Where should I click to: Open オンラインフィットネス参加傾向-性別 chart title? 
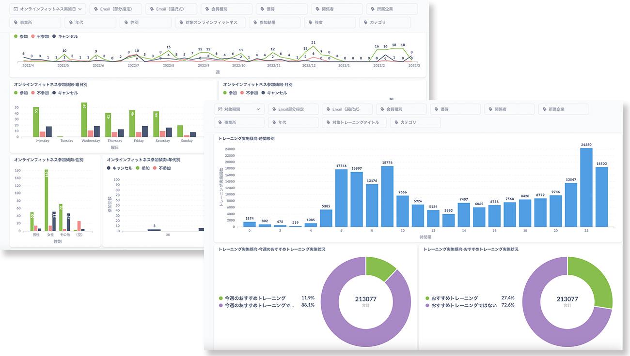tap(48, 160)
